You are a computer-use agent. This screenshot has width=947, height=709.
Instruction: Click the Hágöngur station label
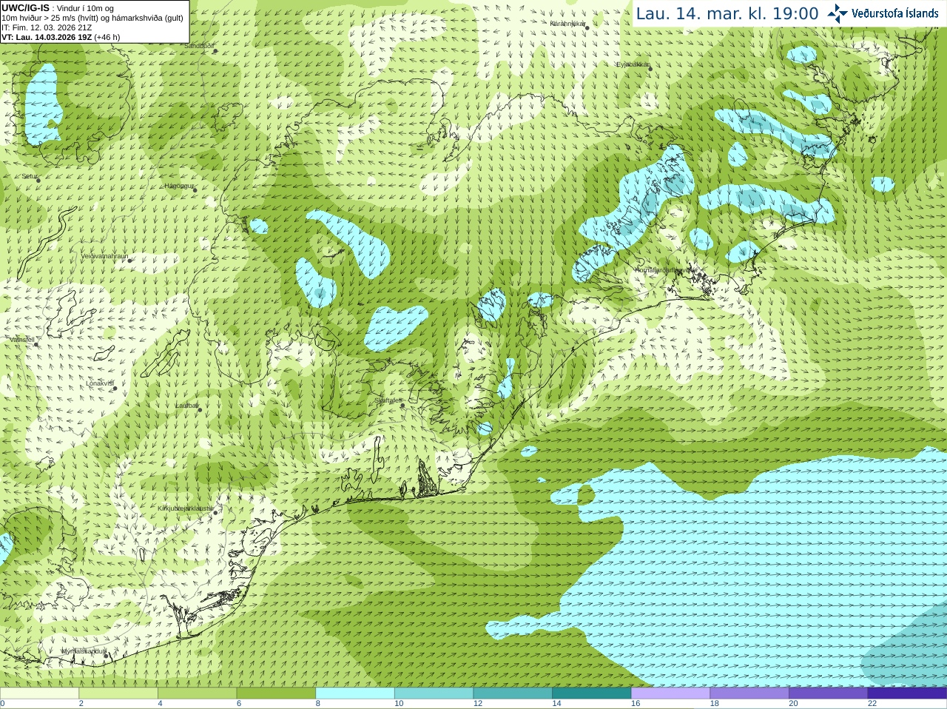click(x=179, y=186)
